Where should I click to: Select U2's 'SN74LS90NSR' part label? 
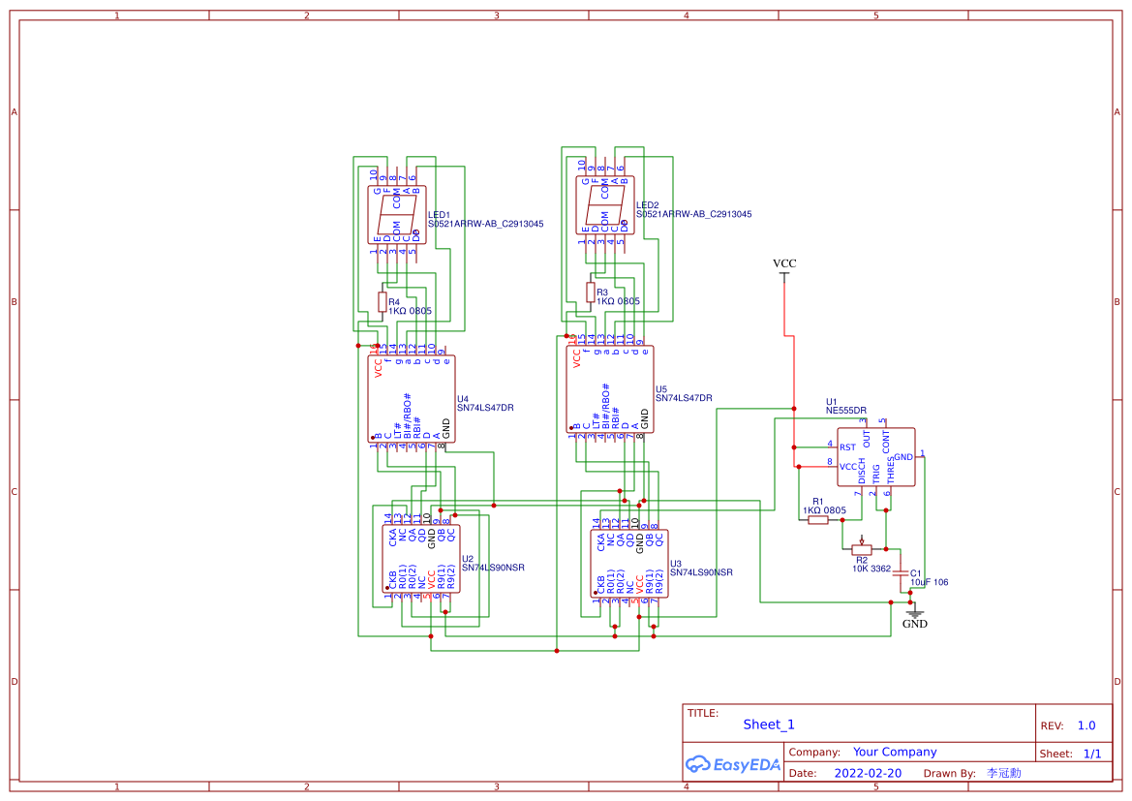(x=493, y=568)
